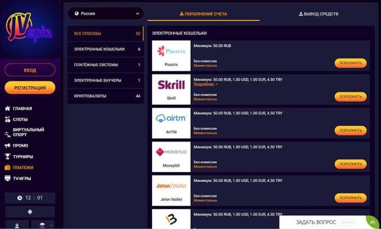Click the scroll-to-top double chevron icon
Image resolution: width=381 pixels, height=229 pixels.
coord(372,222)
